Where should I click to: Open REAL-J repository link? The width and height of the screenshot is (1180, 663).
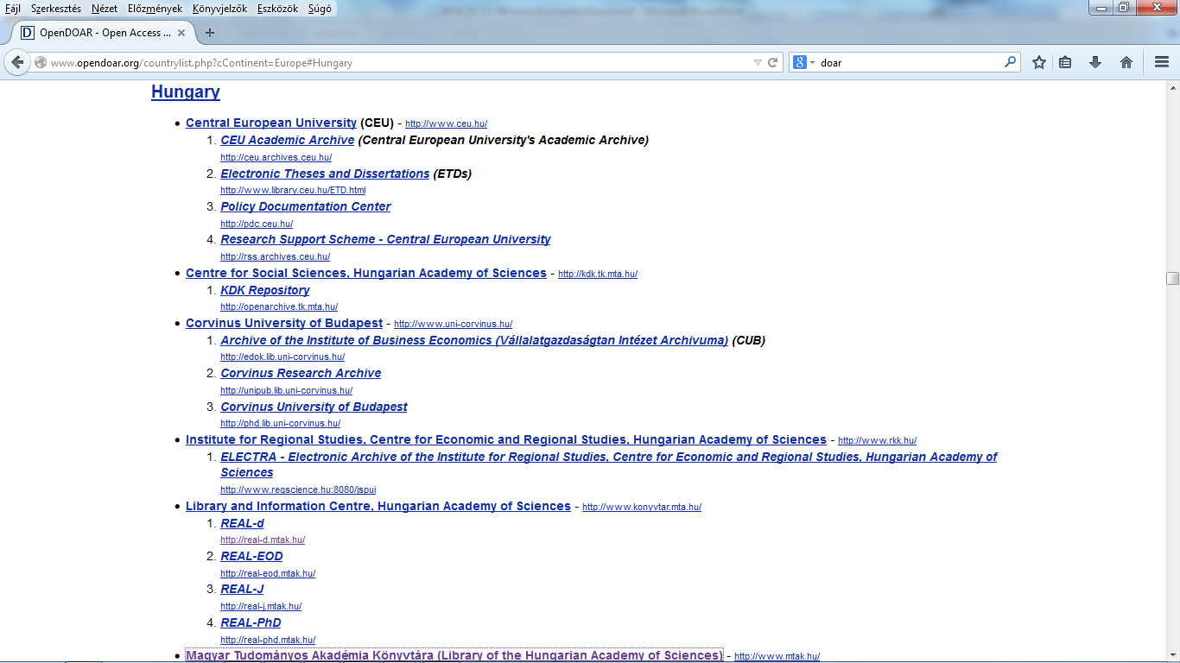tap(242, 589)
